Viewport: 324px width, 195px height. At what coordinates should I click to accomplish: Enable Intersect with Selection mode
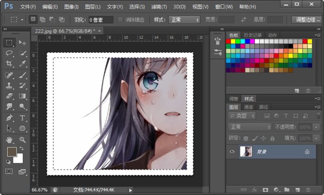[x=62, y=19]
